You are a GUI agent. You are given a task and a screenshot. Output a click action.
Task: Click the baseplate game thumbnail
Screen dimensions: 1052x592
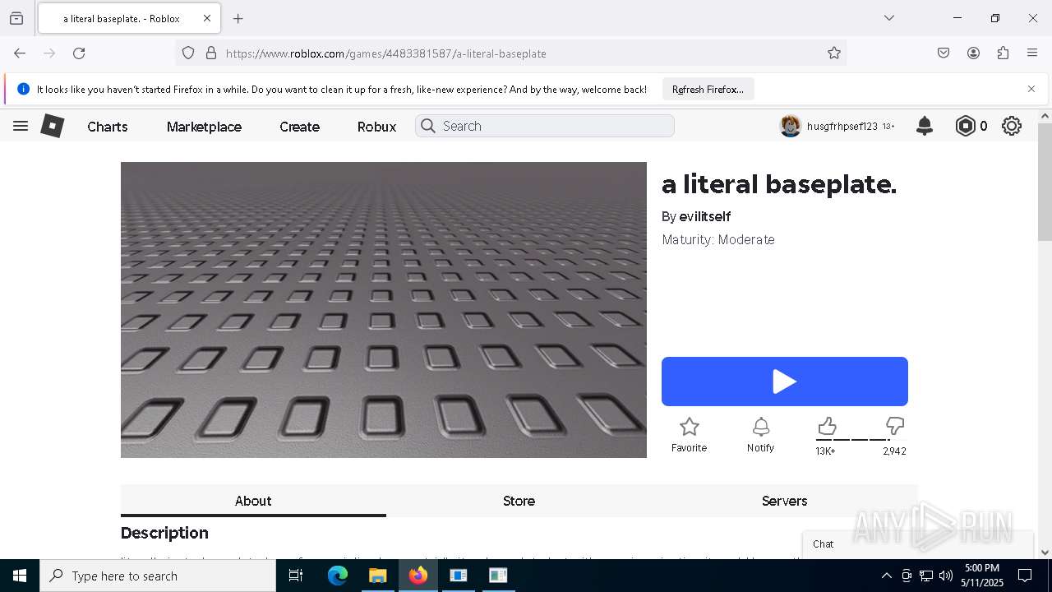pos(384,309)
